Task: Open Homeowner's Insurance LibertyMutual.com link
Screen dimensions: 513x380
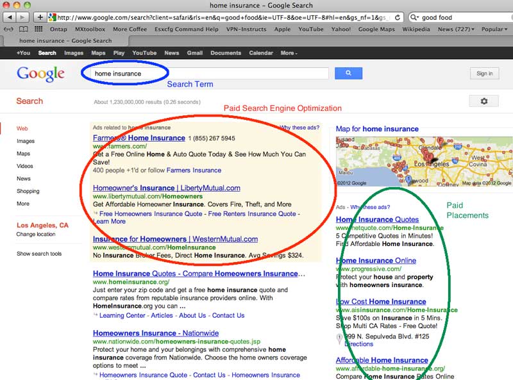Action: (167, 188)
